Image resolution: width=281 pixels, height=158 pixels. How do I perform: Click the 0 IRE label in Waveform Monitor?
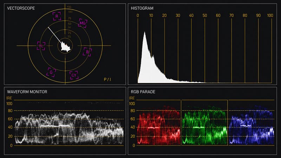(11, 145)
